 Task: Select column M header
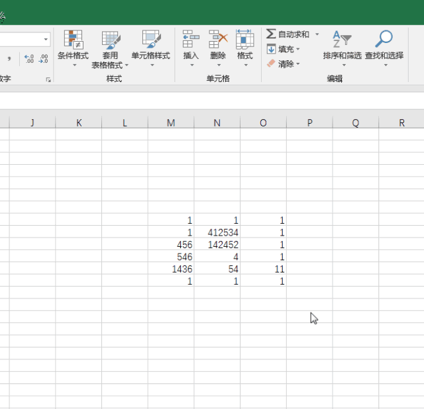[x=171, y=122]
